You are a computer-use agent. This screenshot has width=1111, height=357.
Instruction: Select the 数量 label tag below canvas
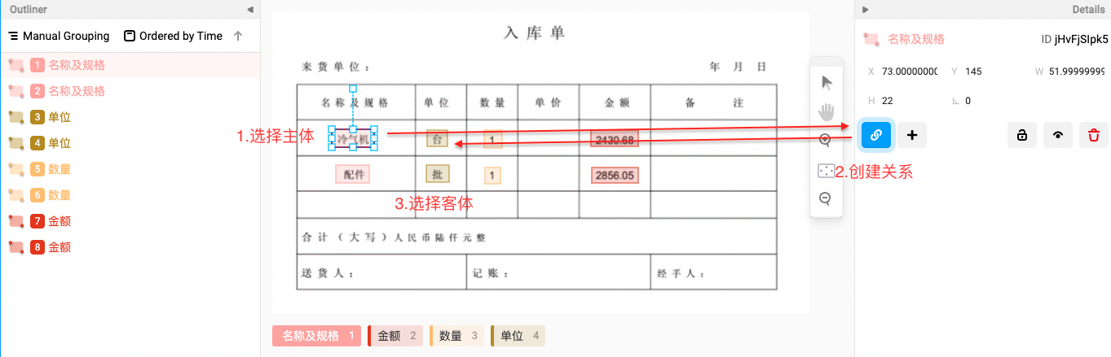point(456,336)
